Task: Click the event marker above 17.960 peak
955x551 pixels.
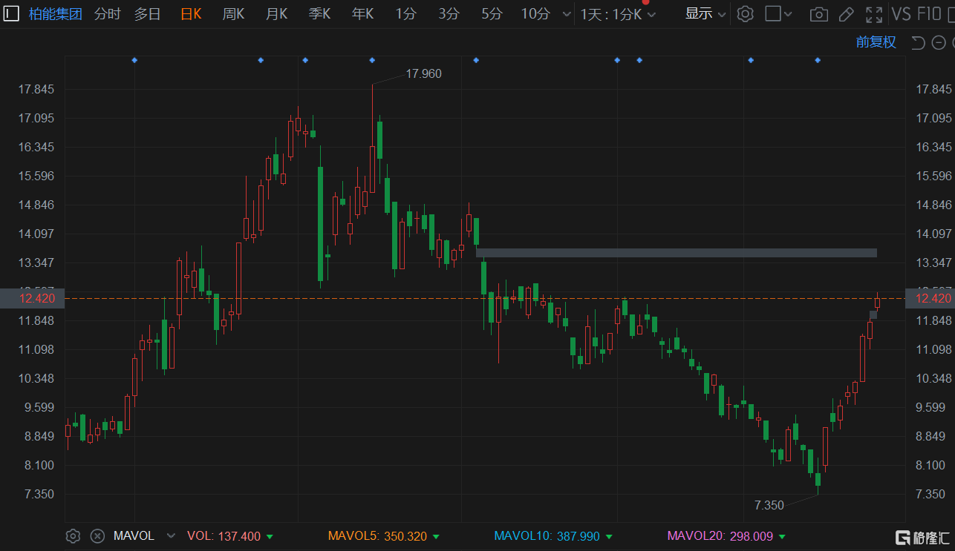Action: tap(372, 60)
